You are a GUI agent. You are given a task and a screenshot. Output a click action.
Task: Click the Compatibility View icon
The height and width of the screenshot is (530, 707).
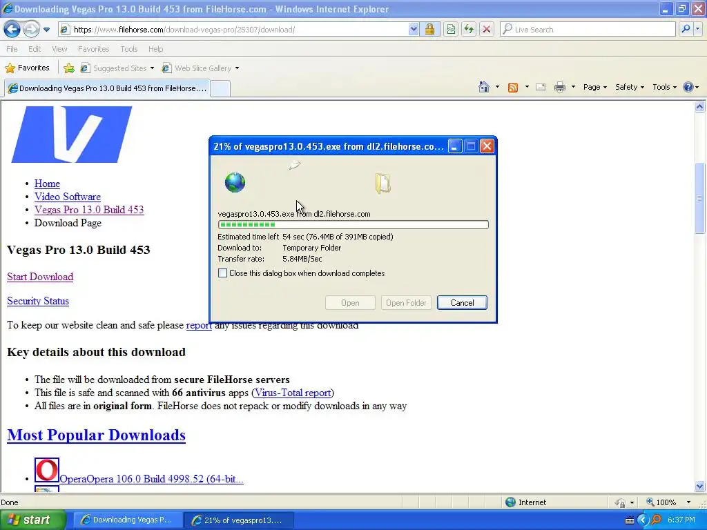tap(451, 30)
